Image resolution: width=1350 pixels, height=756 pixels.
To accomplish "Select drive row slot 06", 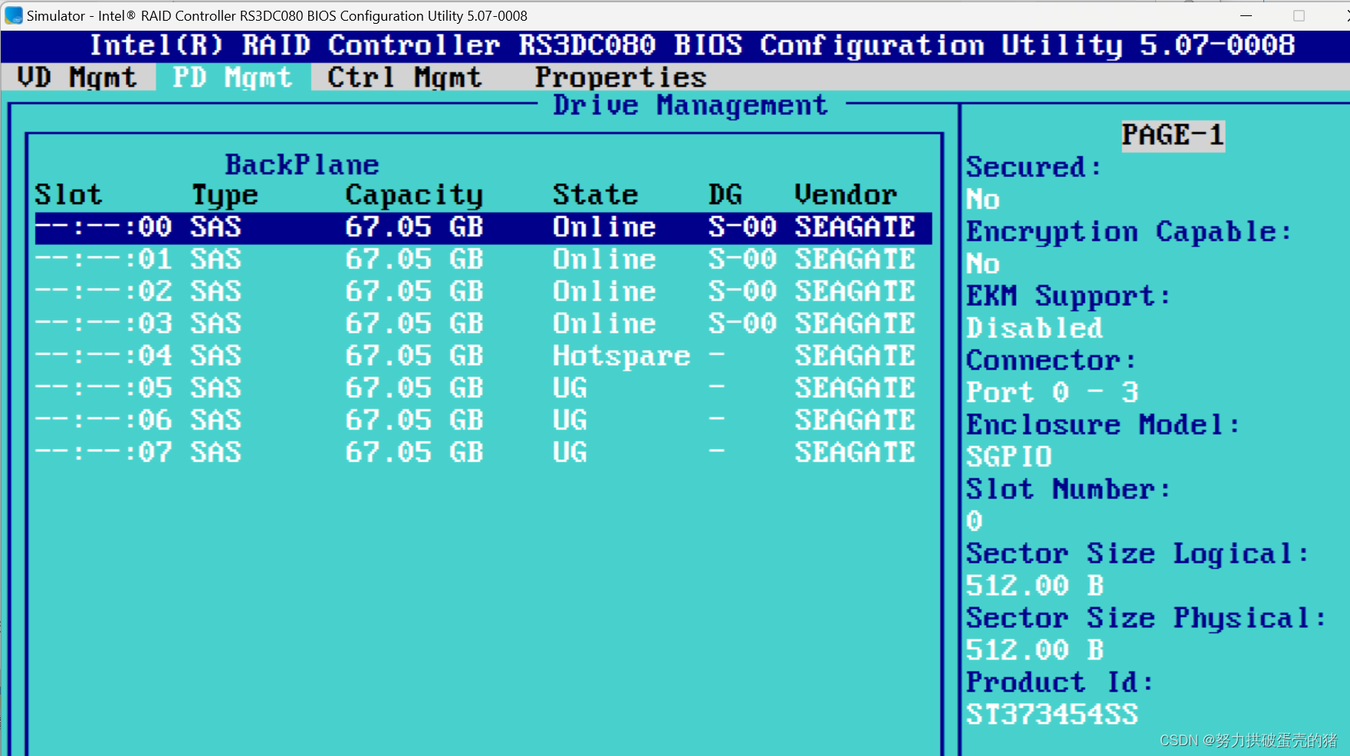I will (x=483, y=421).
